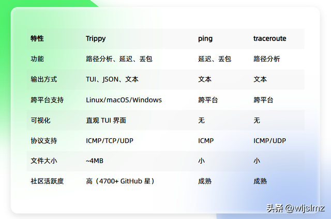331x219 pixels.
Task: Select the 可视化 row label
Action: pyautogui.click(x=40, y=120)
